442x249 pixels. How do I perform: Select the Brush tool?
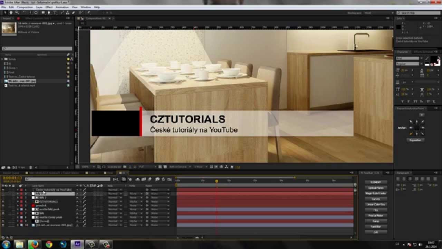pyautogui.click(x=62, y=12)
